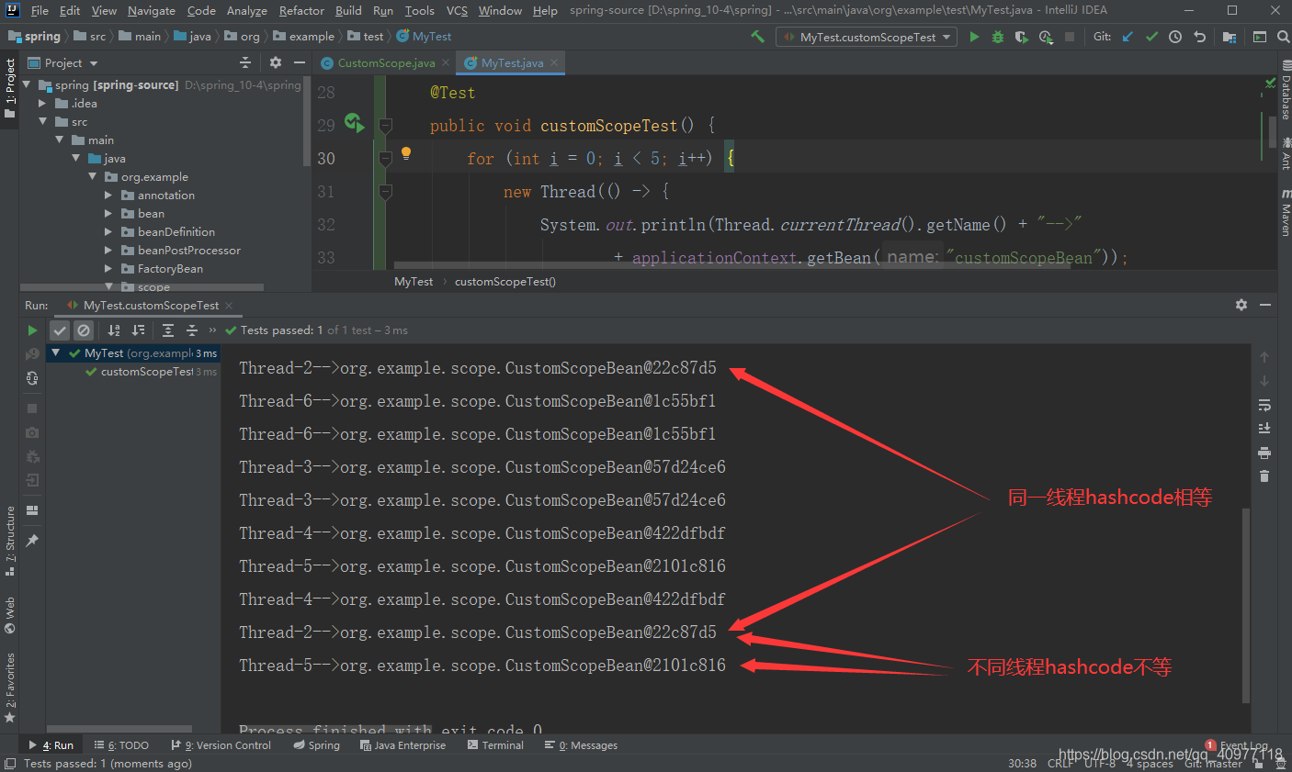Click the Debug bug icon
This screenshot has width=1292, height=772.
point(997,37)
